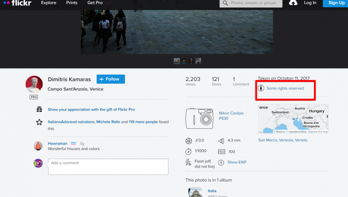Click the search magnifier icon
The height and width of the screenshot is (197, 348).
225,3
